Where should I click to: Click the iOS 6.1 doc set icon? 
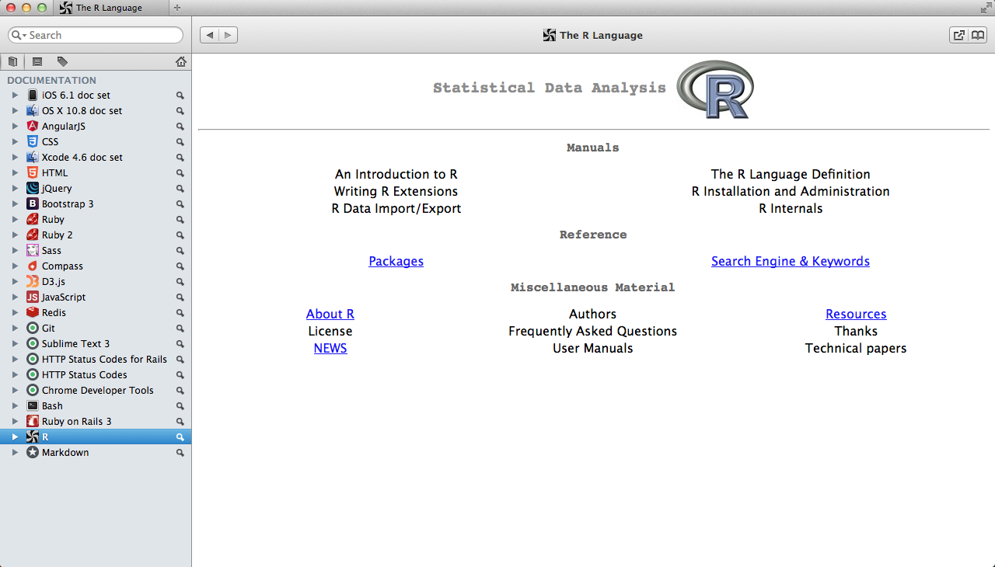pos(32,95)
